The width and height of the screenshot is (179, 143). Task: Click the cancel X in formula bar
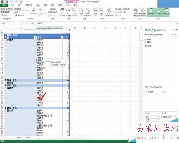(22, 23)
